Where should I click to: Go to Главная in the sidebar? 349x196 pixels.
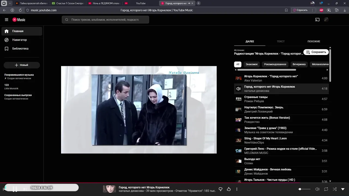pyautogui.click(x=22, y=31)
